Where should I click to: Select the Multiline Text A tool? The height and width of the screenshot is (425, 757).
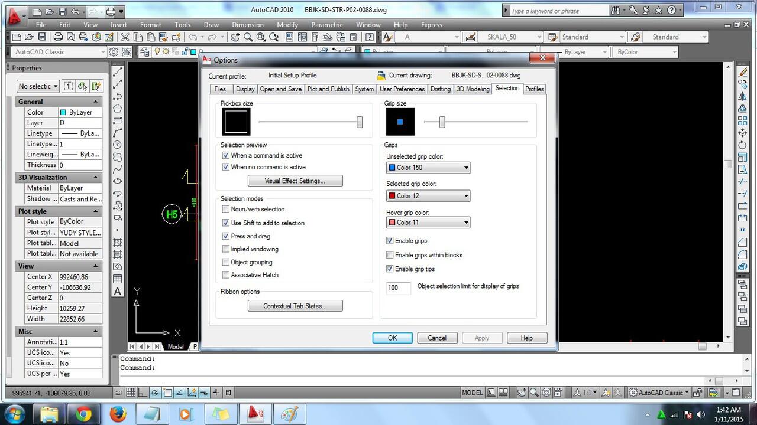(x=118, y=291)
